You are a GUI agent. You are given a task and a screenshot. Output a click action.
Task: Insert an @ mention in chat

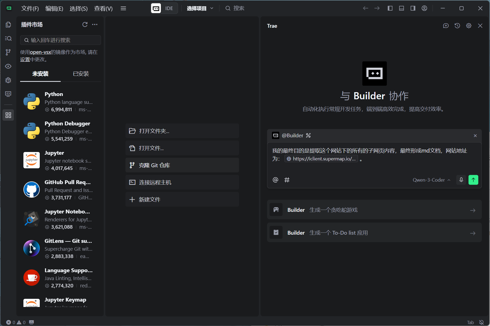tap(275, 180)
